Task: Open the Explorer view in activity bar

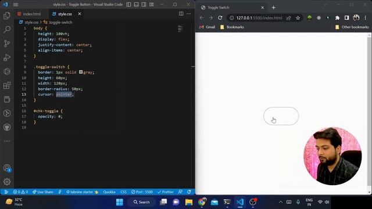Action: pos(7,16)
